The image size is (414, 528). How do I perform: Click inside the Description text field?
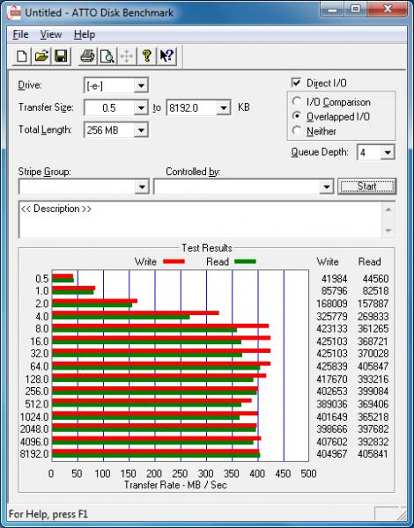pos(201,219)
